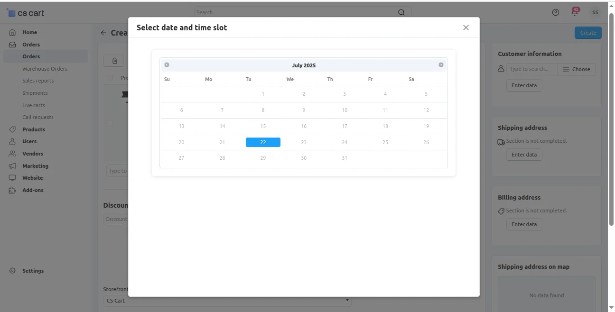The height and width of the screenshot is (312, 615).
Task: Select July 22 in the calendar
Action: 263,142
